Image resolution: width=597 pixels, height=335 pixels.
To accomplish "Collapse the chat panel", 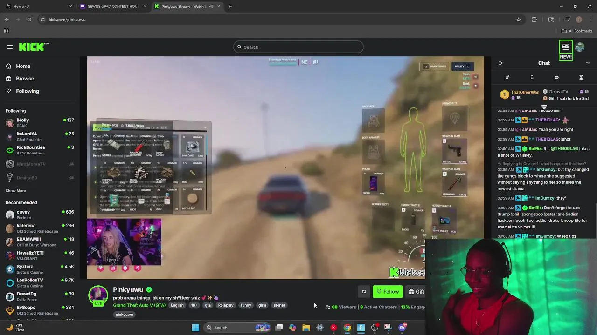I will [500, 63].
